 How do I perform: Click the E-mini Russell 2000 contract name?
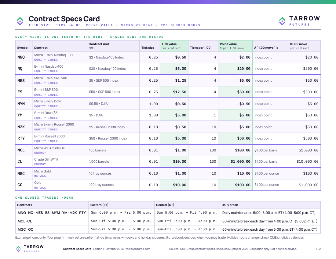[x=49, y=136]
